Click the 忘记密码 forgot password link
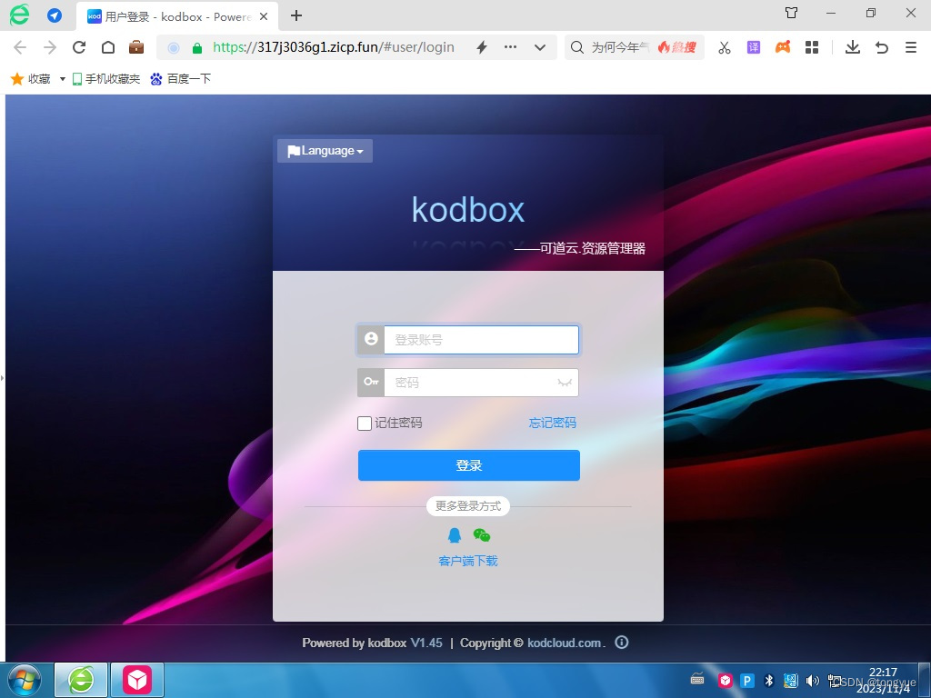 pos(552,423)
